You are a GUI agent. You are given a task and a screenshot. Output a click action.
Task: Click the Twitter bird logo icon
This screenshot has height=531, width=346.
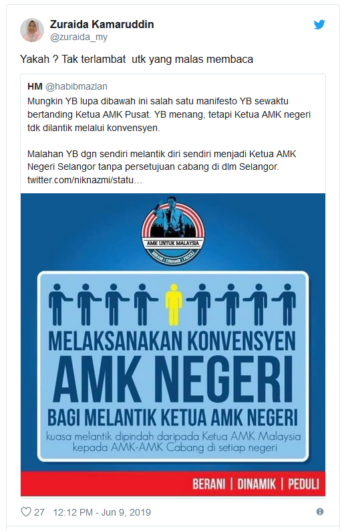(319, 25)
